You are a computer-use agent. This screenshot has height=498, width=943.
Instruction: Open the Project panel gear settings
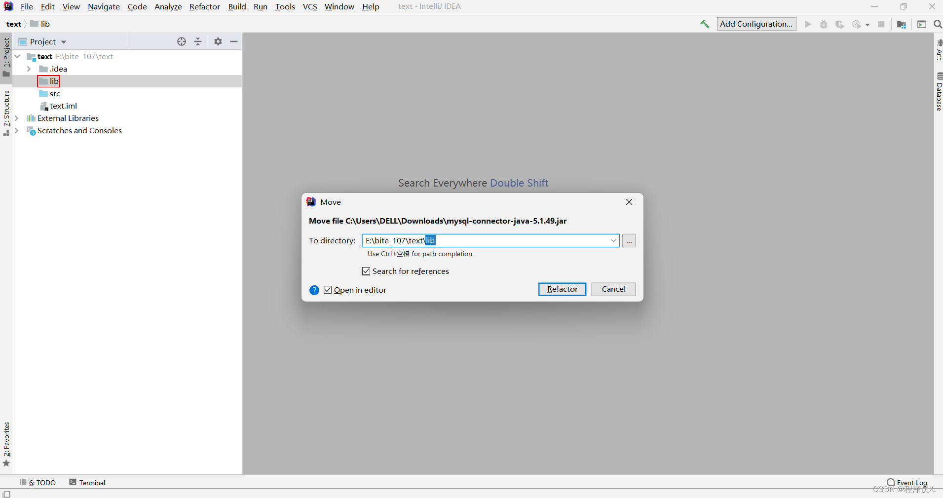pos(218,41)
